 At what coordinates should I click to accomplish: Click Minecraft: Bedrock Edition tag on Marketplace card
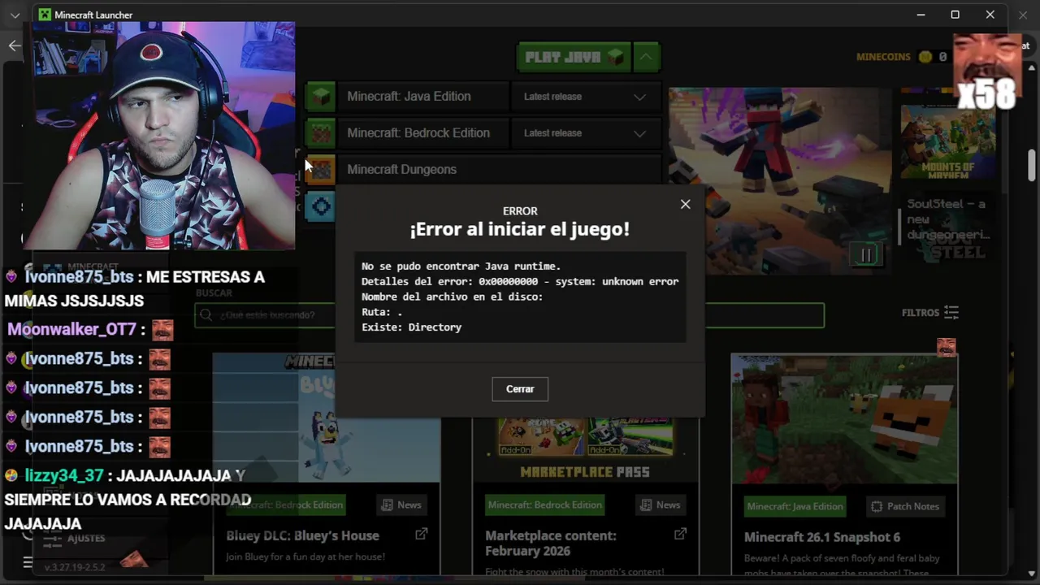pyautogui.click(x=544, y=505)
